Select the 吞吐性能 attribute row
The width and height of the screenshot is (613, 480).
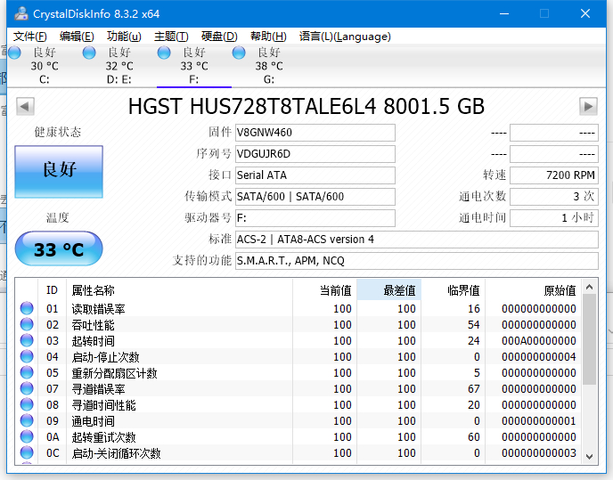pos(298,324)
